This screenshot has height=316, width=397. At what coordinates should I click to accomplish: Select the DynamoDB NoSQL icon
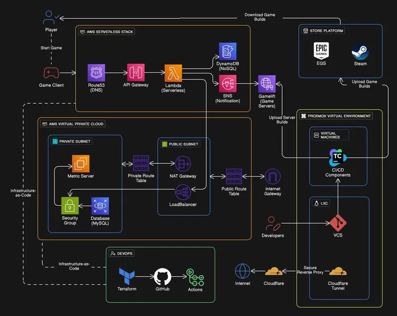[228, 52]
